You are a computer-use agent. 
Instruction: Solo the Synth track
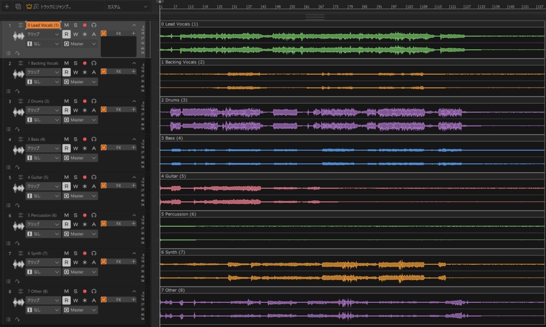[x=76, y=253]
